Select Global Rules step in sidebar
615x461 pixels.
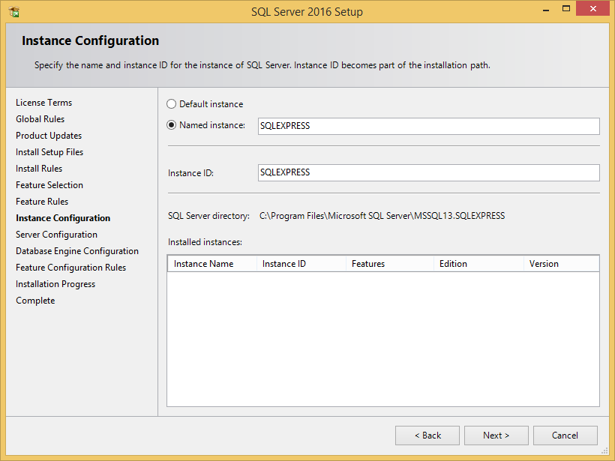40,119
